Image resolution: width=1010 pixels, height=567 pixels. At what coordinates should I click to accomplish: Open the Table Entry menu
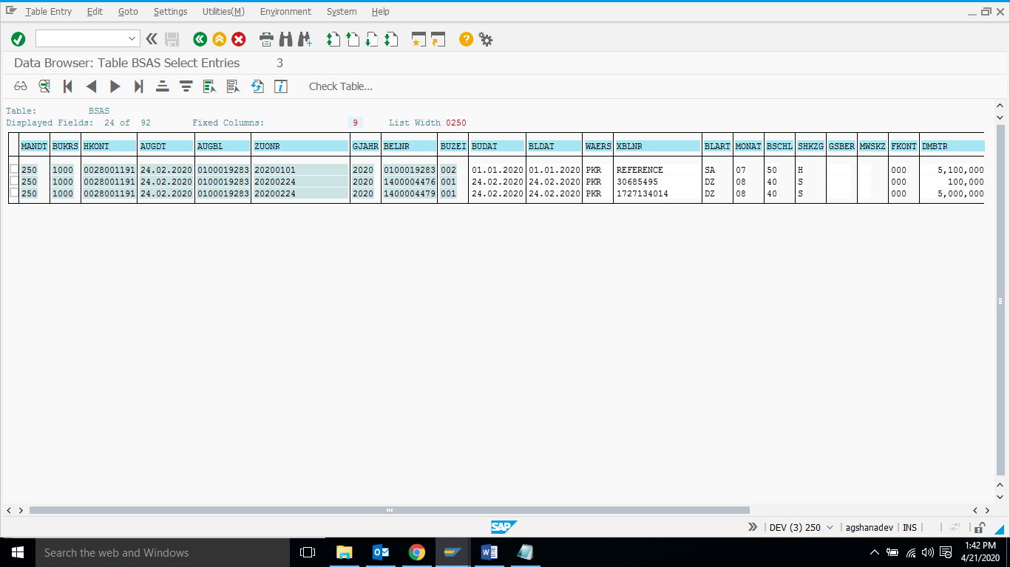48,11
